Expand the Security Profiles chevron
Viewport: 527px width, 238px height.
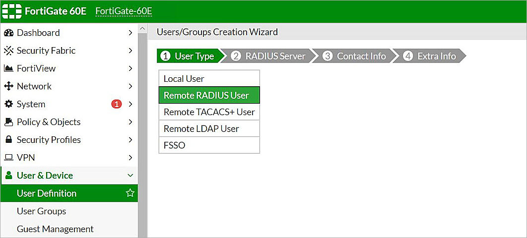[x=131, y=140]
